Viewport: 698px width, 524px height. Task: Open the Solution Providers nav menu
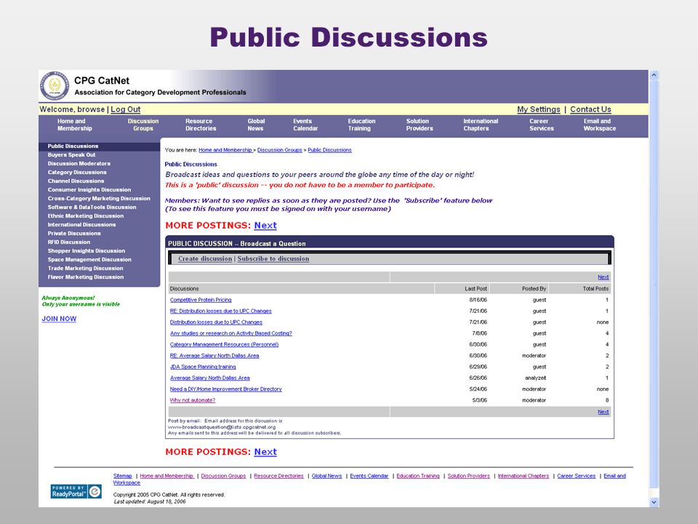[420, 124]
